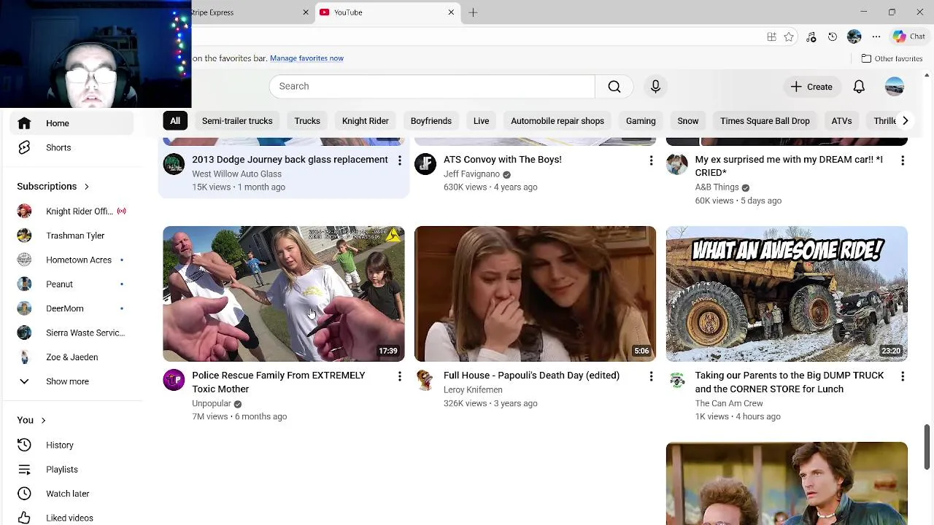
Task: Open Hometown Acres subscription
Action: point(72,260)
